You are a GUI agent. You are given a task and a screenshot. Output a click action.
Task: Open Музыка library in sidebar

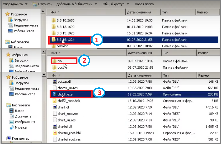pyautogui.click(x=18, y=128)
